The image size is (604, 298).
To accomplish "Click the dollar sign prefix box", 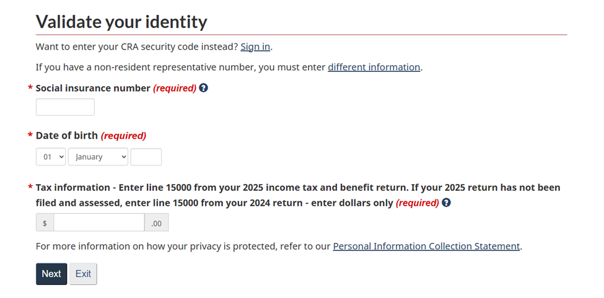I will tap(45, 223).
